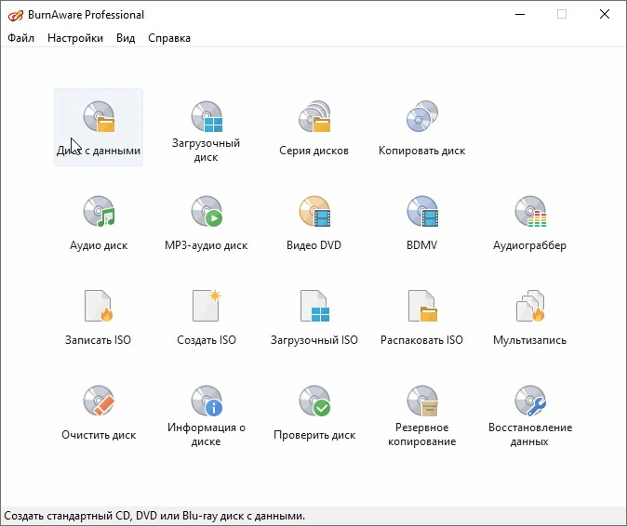Open the Видео DVD tool
Image resolution: width=627 pixels, height=526 pixels.
[313, 222]
